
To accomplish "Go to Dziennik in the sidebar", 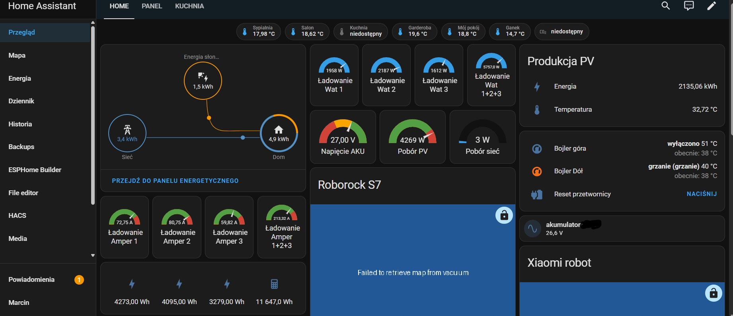I will pos(45,101).
